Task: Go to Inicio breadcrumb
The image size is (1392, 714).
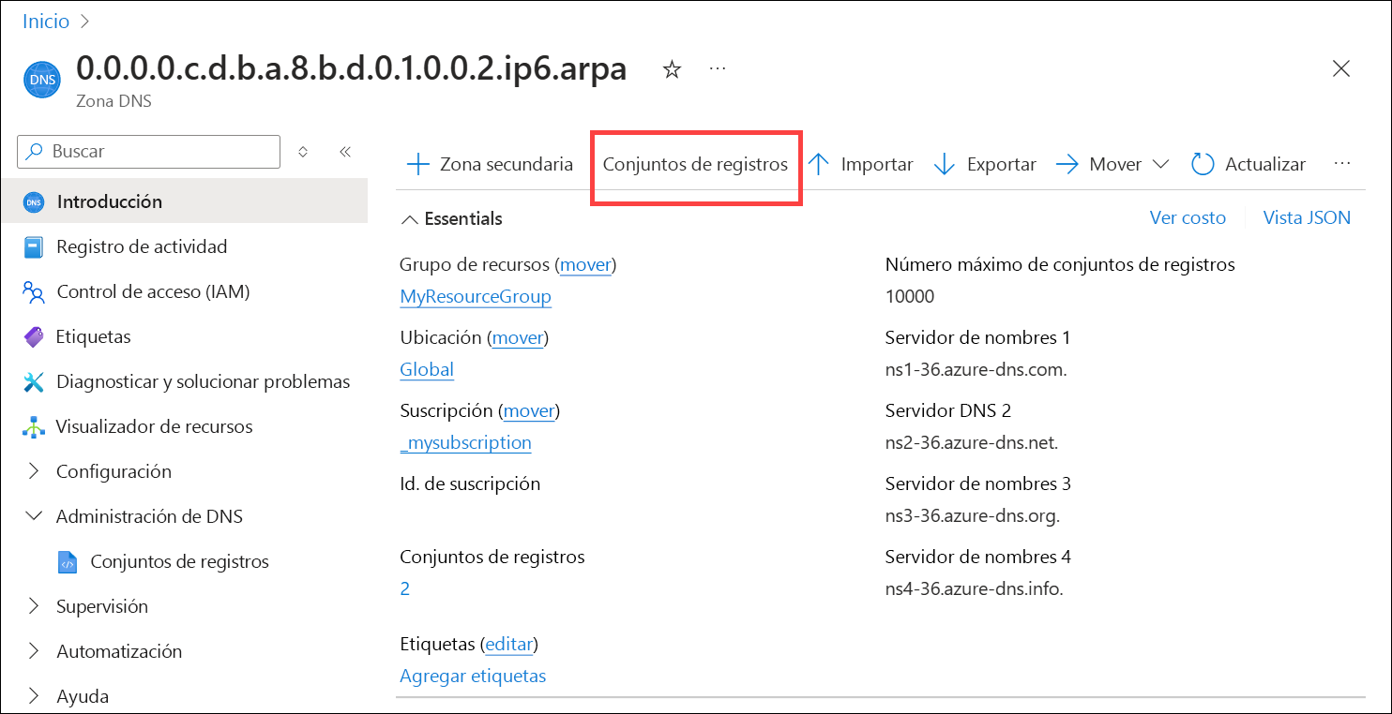Action: [46, 21]
